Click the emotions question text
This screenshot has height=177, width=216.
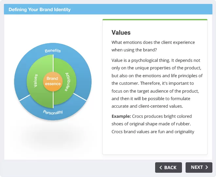pyautogui.click(x=153, y=46)
